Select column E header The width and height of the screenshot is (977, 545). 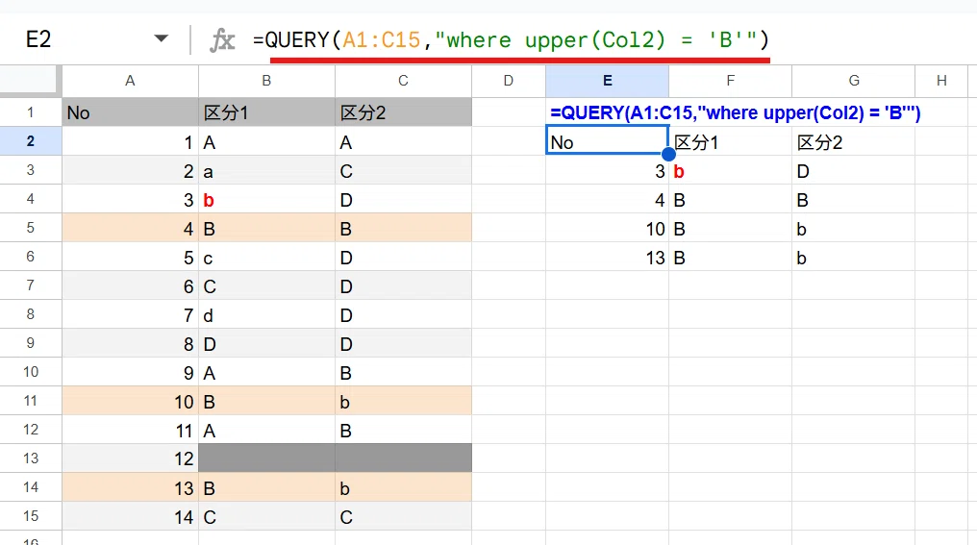607,81
